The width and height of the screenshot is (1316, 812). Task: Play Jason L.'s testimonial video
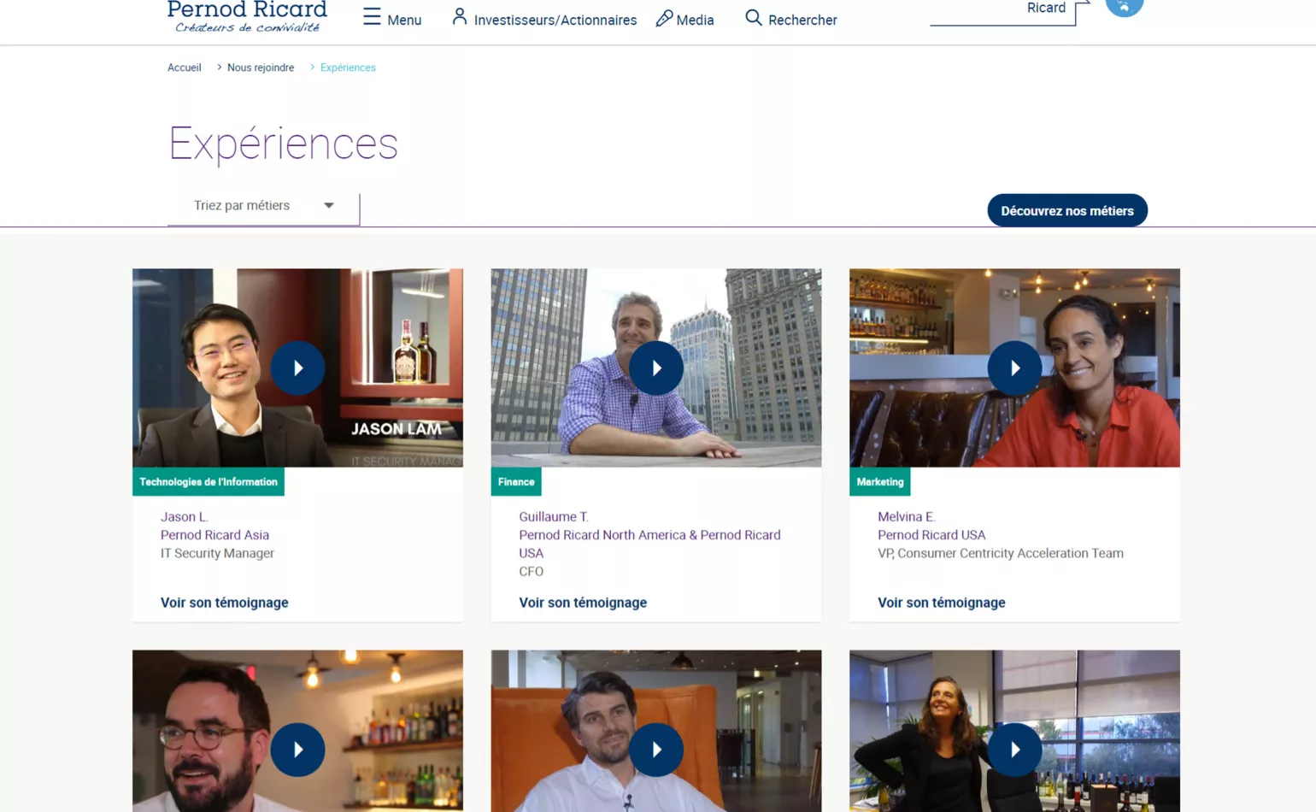tap(297, 368)
